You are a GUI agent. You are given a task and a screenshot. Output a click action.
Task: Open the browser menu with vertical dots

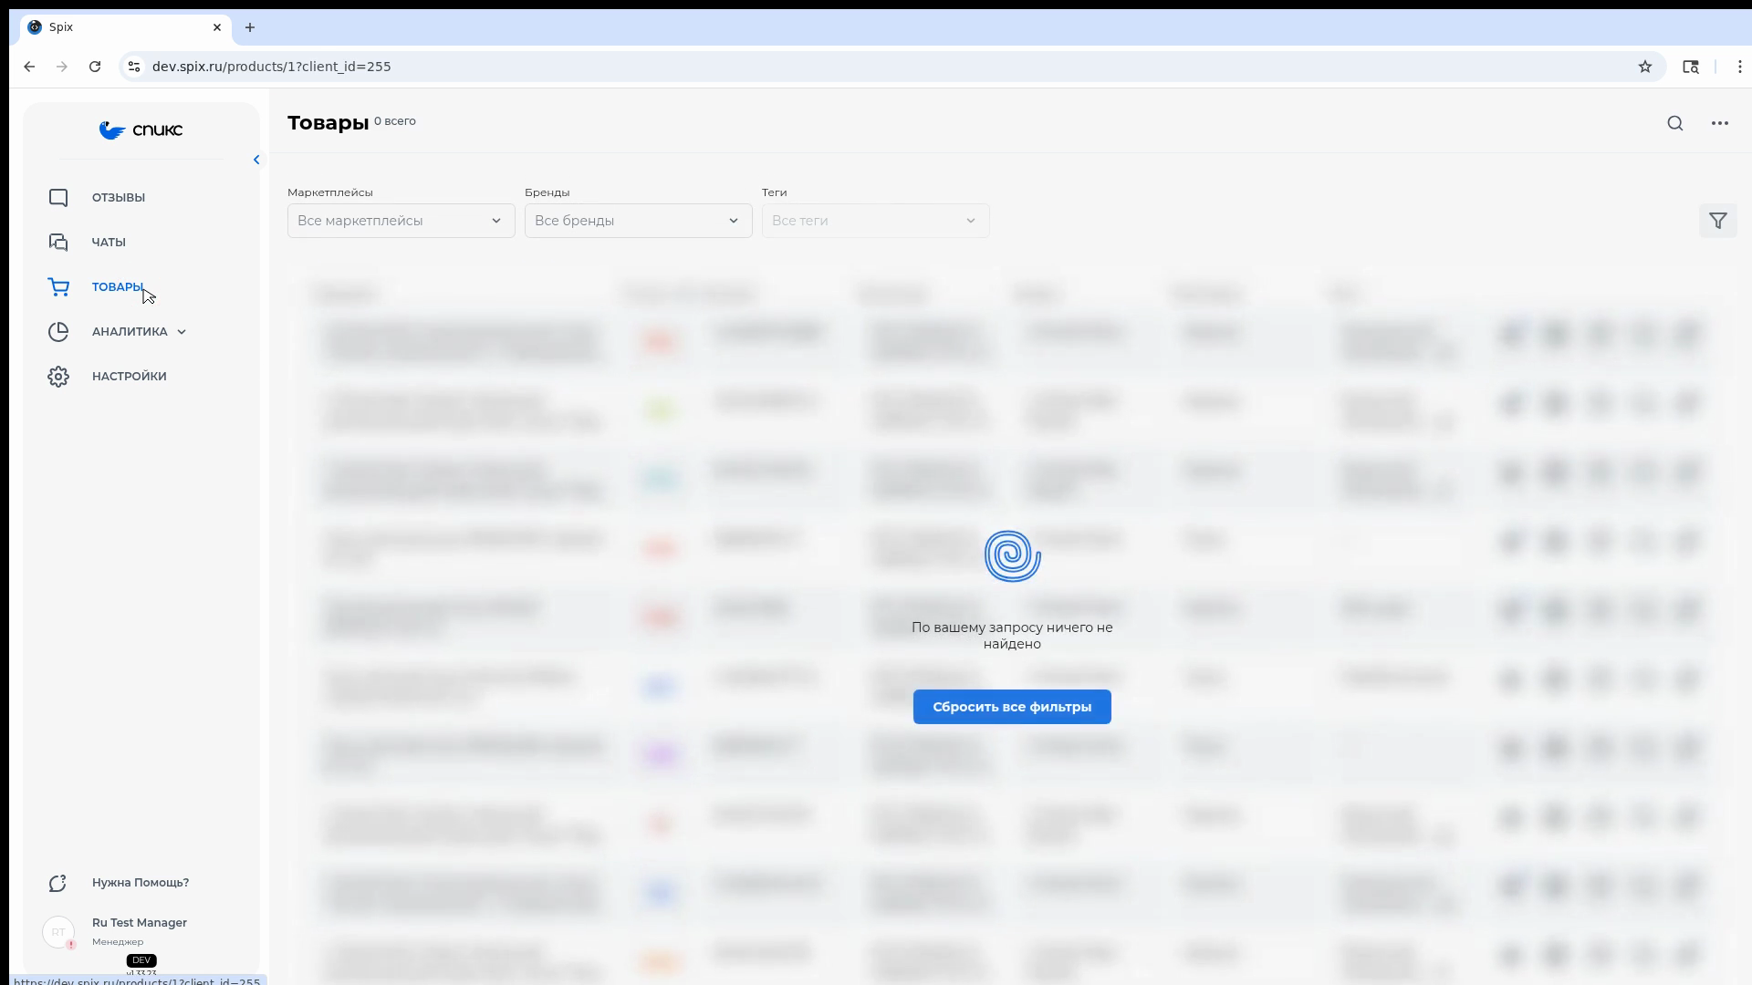coord(1740,67)
